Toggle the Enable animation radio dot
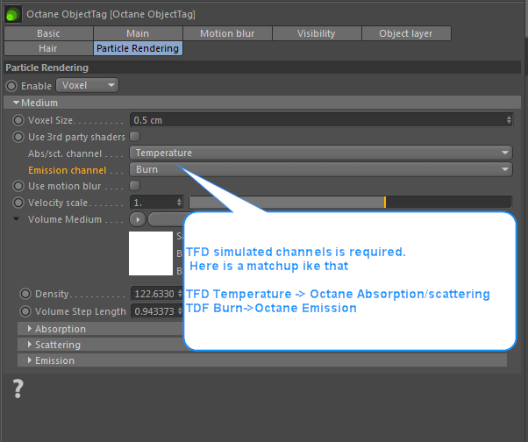This screenshot has width=528, height=442. coord(11,86)
